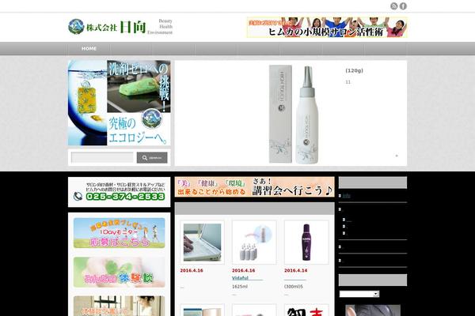This screenshot has width=475, height=316.
Task: Click the 株式会社日向 company logo
Action: click(x=120, y=27)
